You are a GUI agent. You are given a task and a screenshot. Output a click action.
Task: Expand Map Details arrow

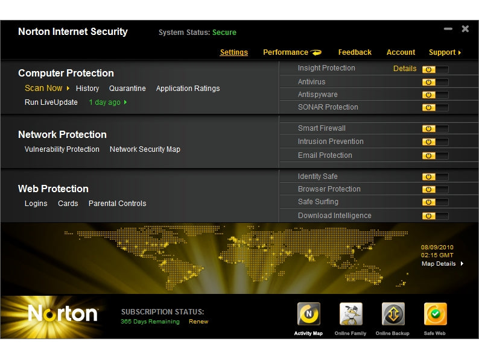click(x=462, y=264)
